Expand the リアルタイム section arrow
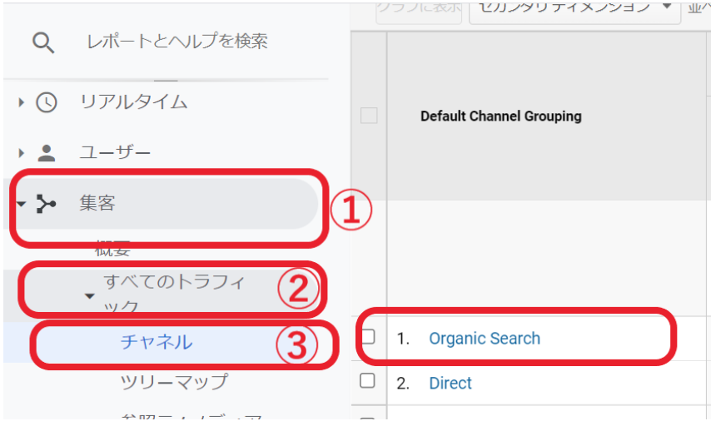Viewport: 711px width, 436px height. (22, 102)
